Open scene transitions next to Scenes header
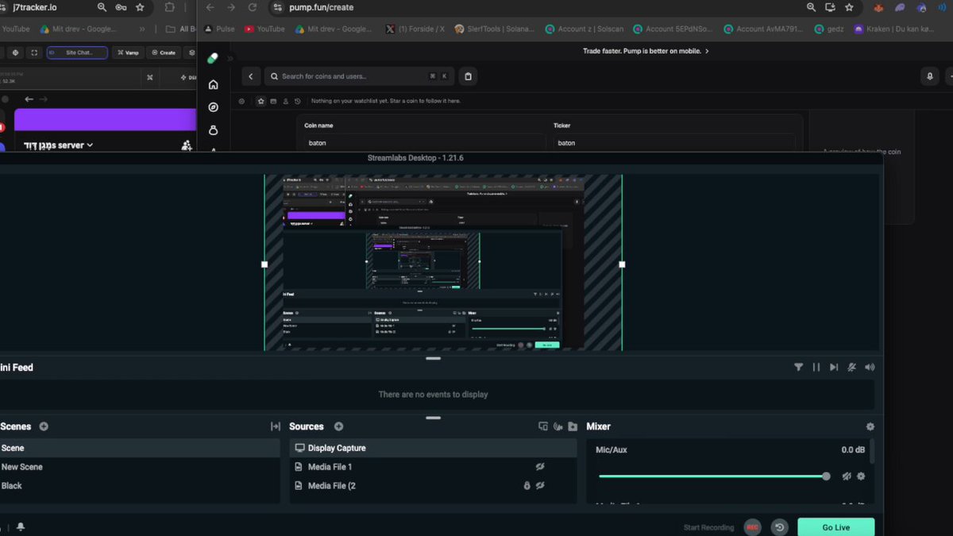Viewport: 953px width, 536px height. (x=276, y=426)
